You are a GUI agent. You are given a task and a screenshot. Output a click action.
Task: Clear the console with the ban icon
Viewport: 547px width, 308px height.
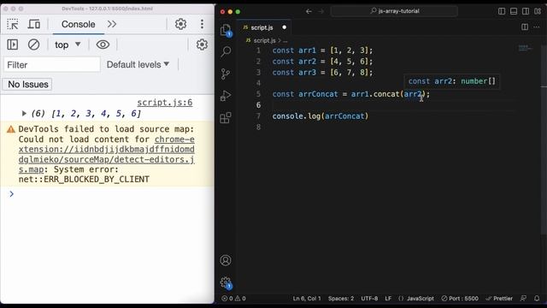(x=33, y=44)
